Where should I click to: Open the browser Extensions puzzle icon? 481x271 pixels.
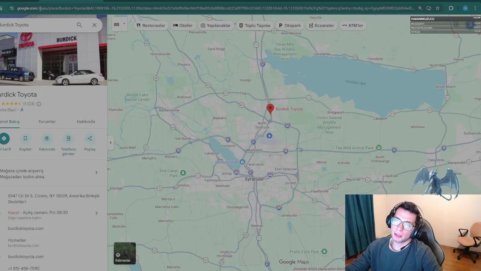pos(451,8)
